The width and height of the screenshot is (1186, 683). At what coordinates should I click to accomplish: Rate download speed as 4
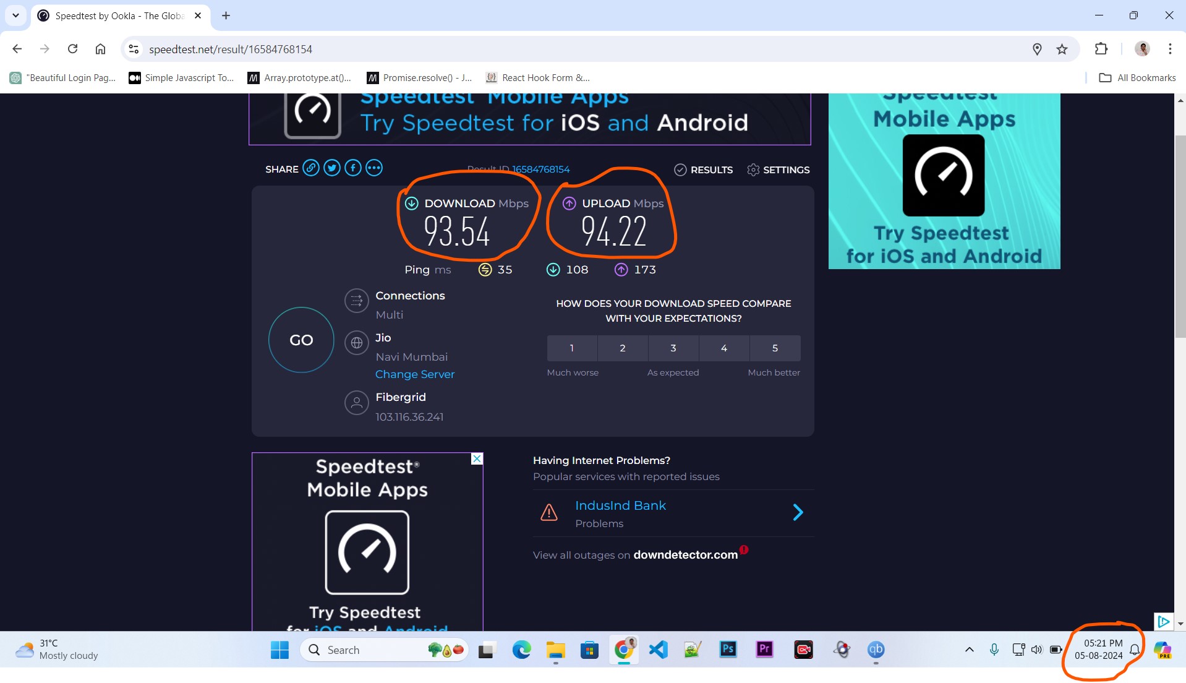pyautogui.click(x=724, y=348)
